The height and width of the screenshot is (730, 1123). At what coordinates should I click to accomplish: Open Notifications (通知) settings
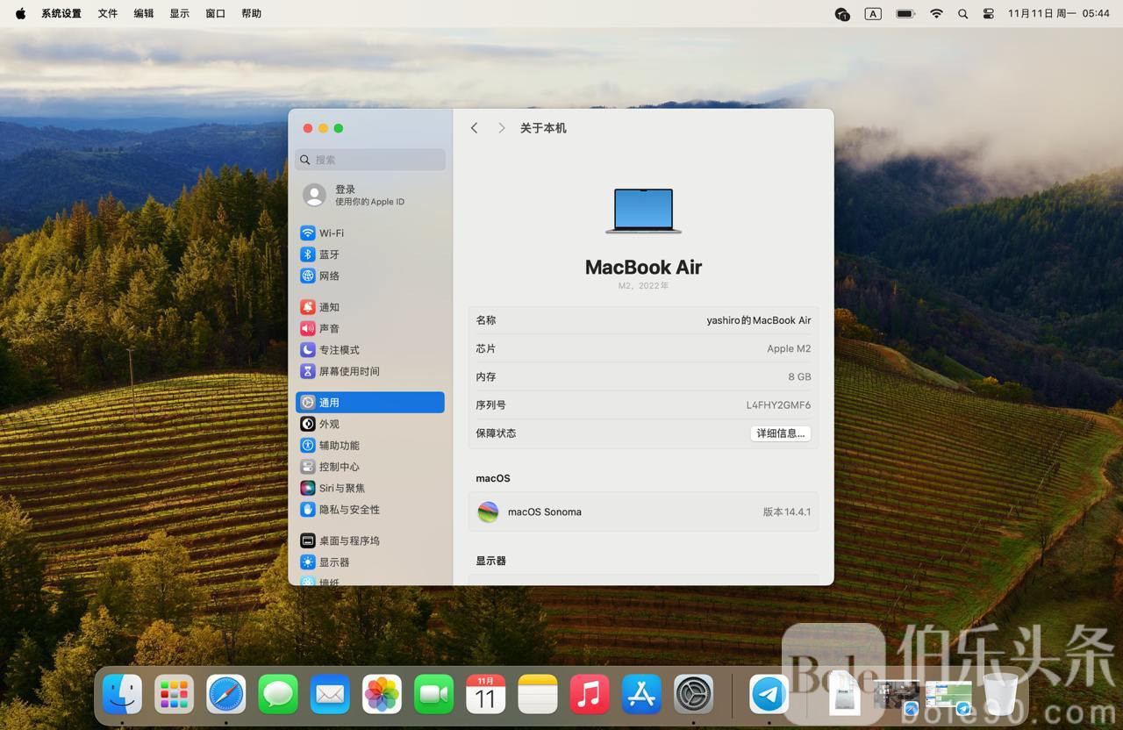pos(329,307)
